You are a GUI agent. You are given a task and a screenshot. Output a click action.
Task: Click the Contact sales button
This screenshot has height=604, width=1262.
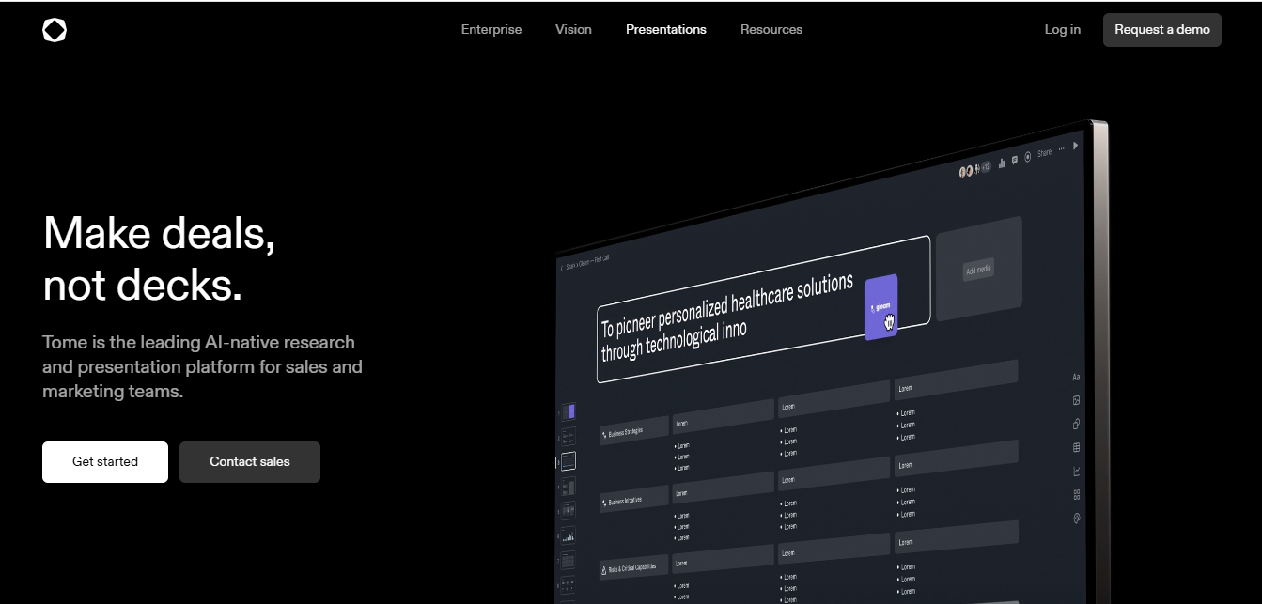click(x=250, y=462)
